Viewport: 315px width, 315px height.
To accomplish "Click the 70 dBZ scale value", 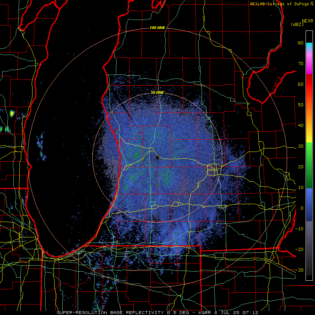I will coord(301,63).
